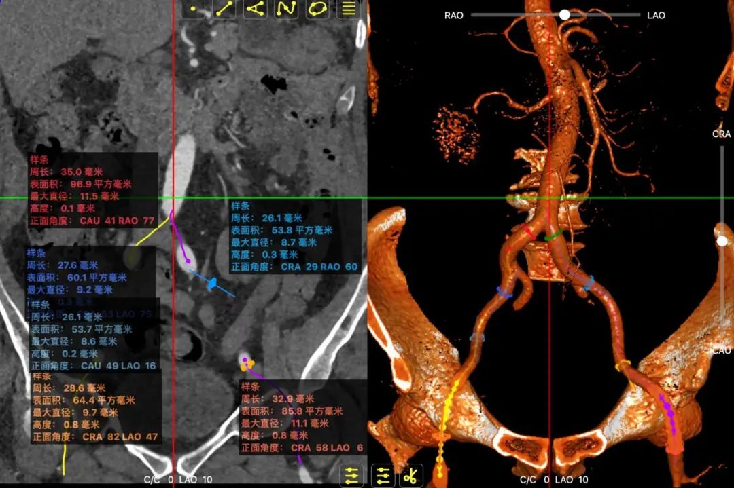734x488 pixels.
Task: Select the curved spline path tool
Action: click(x=287, y=8)
